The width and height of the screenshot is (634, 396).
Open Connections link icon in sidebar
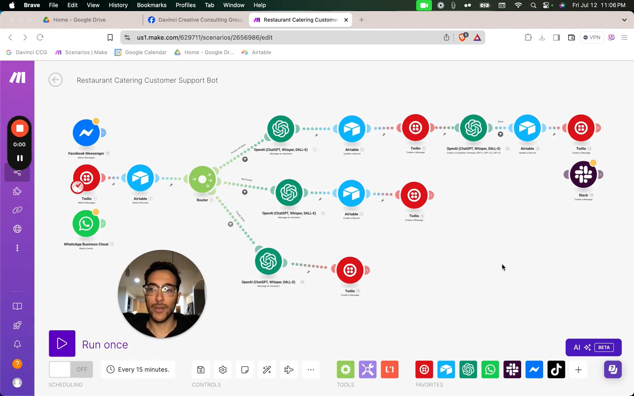pyautogui.click(x=17, y=210)
